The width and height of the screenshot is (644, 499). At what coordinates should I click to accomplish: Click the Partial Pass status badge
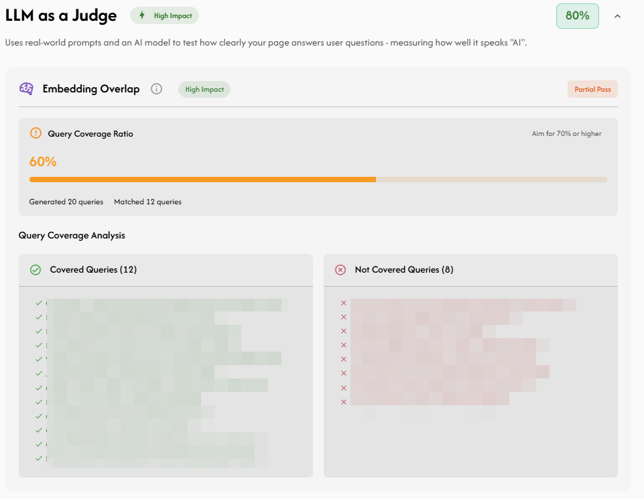click(x=592, y=89)
